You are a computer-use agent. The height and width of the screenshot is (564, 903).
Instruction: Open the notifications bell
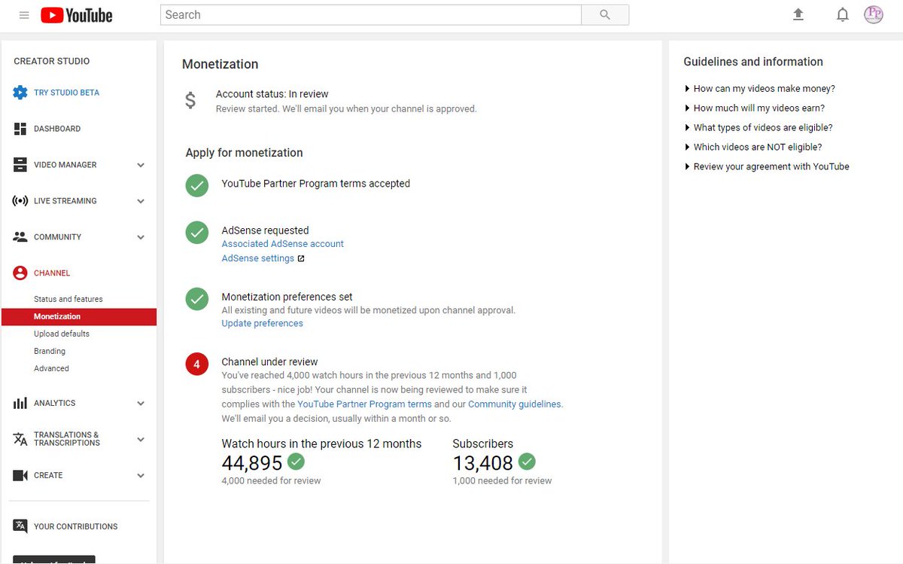(x=843, y=15)
